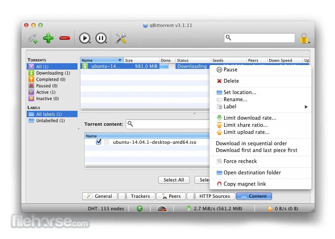Click the Down Speed column header
This screenshot has width=335, height=239.
(x=285, y=60)
